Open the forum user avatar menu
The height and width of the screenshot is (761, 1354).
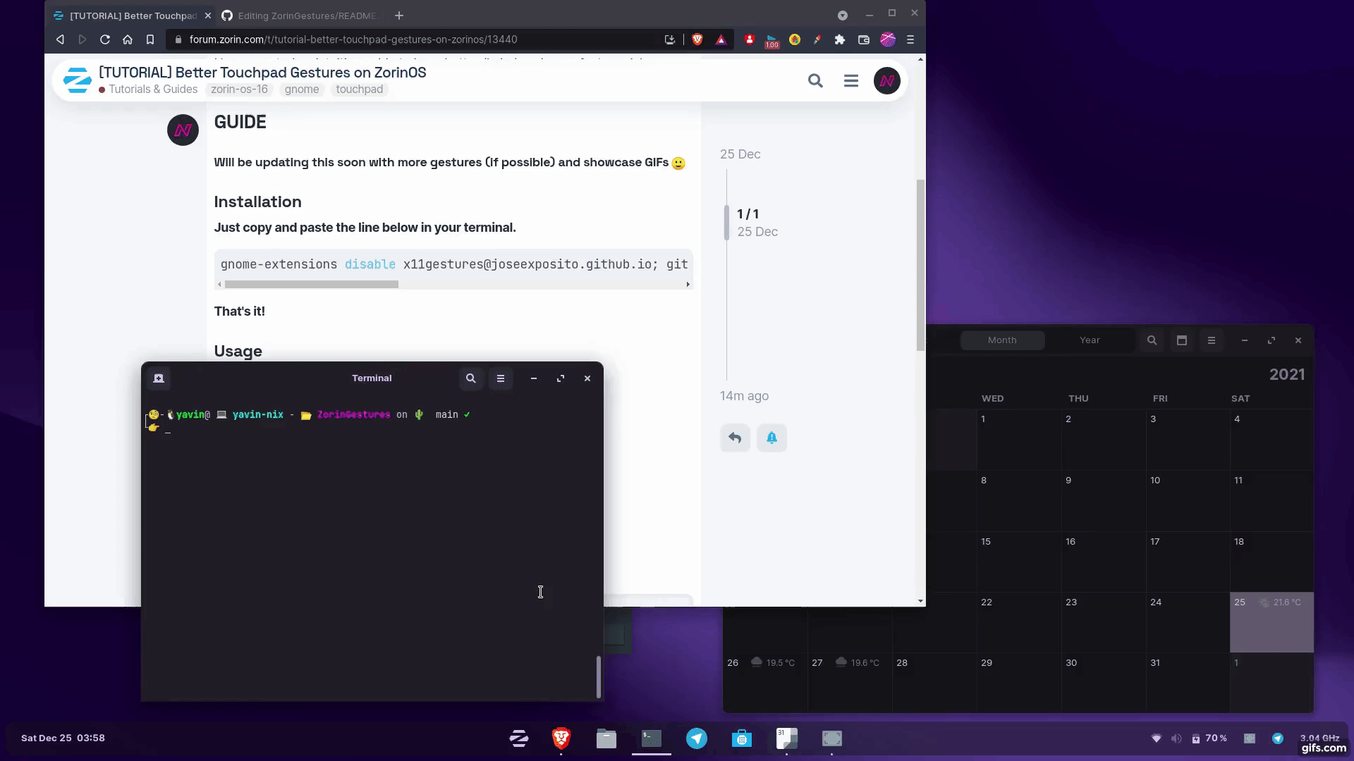[x=886, y=81]
